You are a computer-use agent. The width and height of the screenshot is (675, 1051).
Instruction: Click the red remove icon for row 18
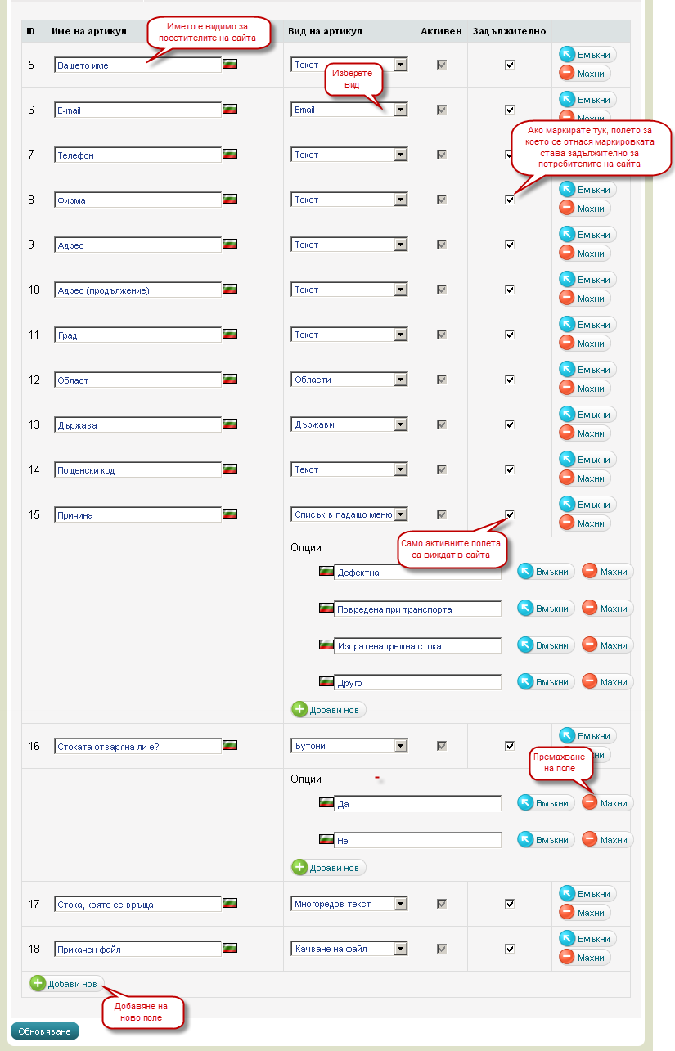tap(568, 957)
